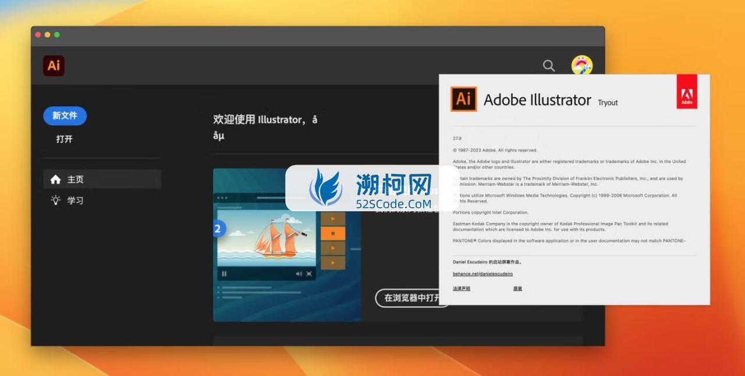Click the 打开 open button
745x376 pixels.
65,139
